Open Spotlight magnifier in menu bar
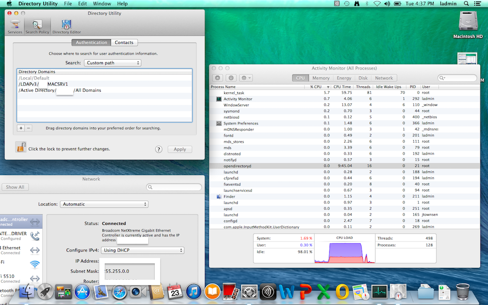Screen dimensions: 488x305 point(466,4)
